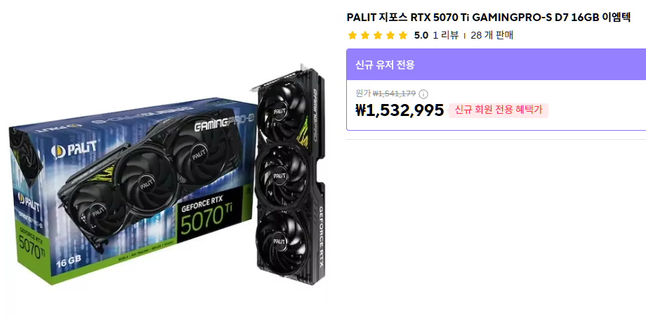Open the PALIT RTX 5070 Ti product title
The height and width of the screenshot is (317, 646).
(x=489, y=18)
